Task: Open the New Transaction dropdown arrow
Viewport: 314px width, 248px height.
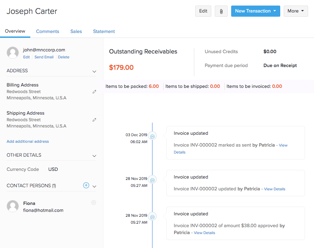Action: 275,11
